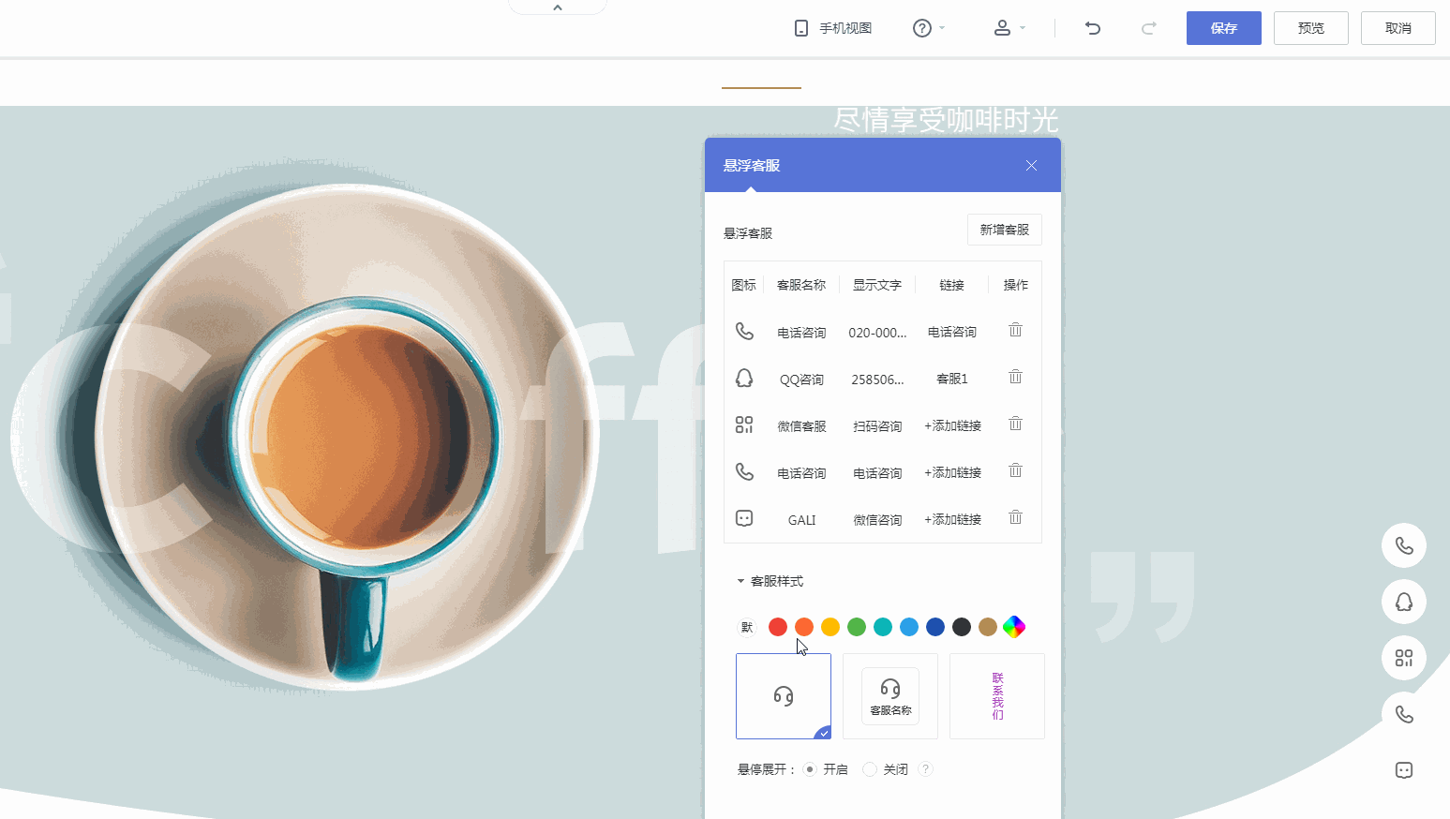This screenshot has width=1450, height=819.
Task: Click the 保存 save button
Action: pyautogui.click(x=1224, y=28)
